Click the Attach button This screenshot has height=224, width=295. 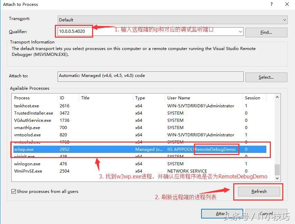tap(222, 213)
